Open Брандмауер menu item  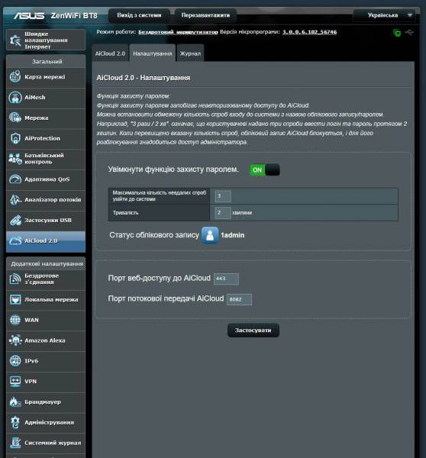[46, 402]
